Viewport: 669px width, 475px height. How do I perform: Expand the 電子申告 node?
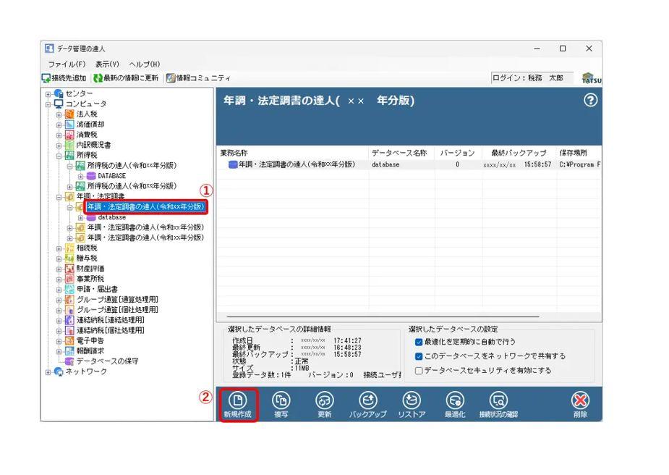tap(59, 340)
